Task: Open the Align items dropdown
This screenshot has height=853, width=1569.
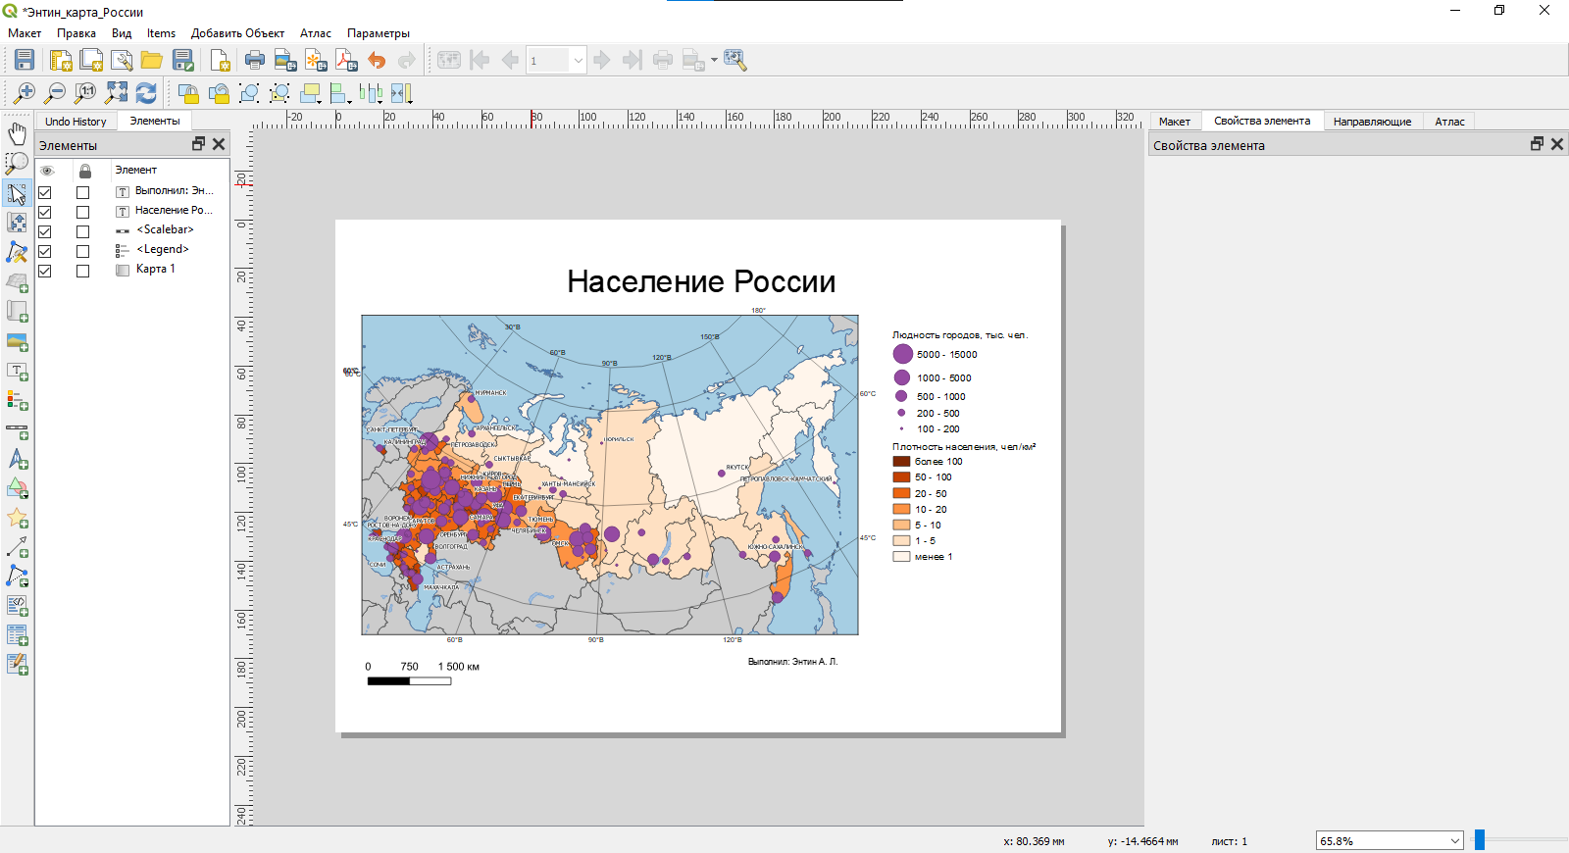Action: coord(341,93)
